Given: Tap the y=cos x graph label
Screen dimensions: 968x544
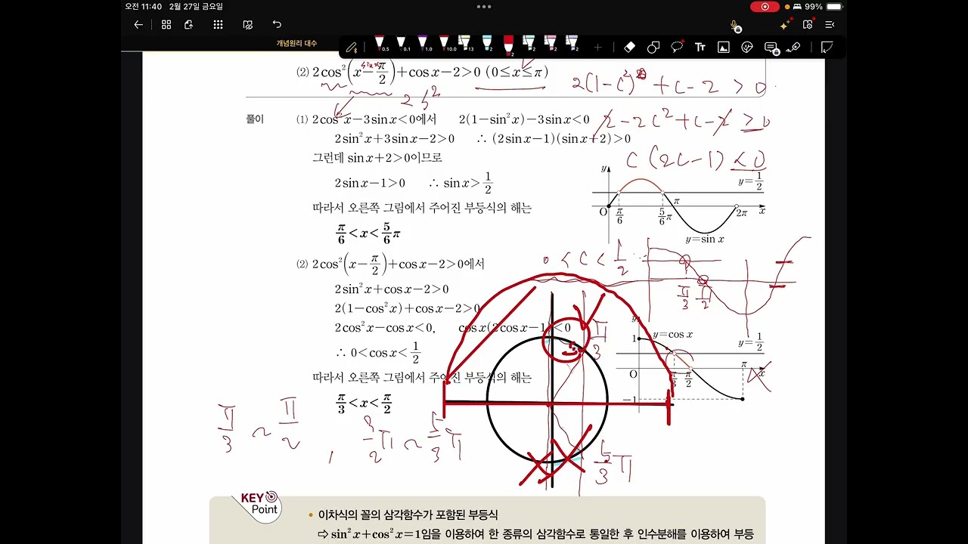Looking at the screenshot, I should pos(673,335).
